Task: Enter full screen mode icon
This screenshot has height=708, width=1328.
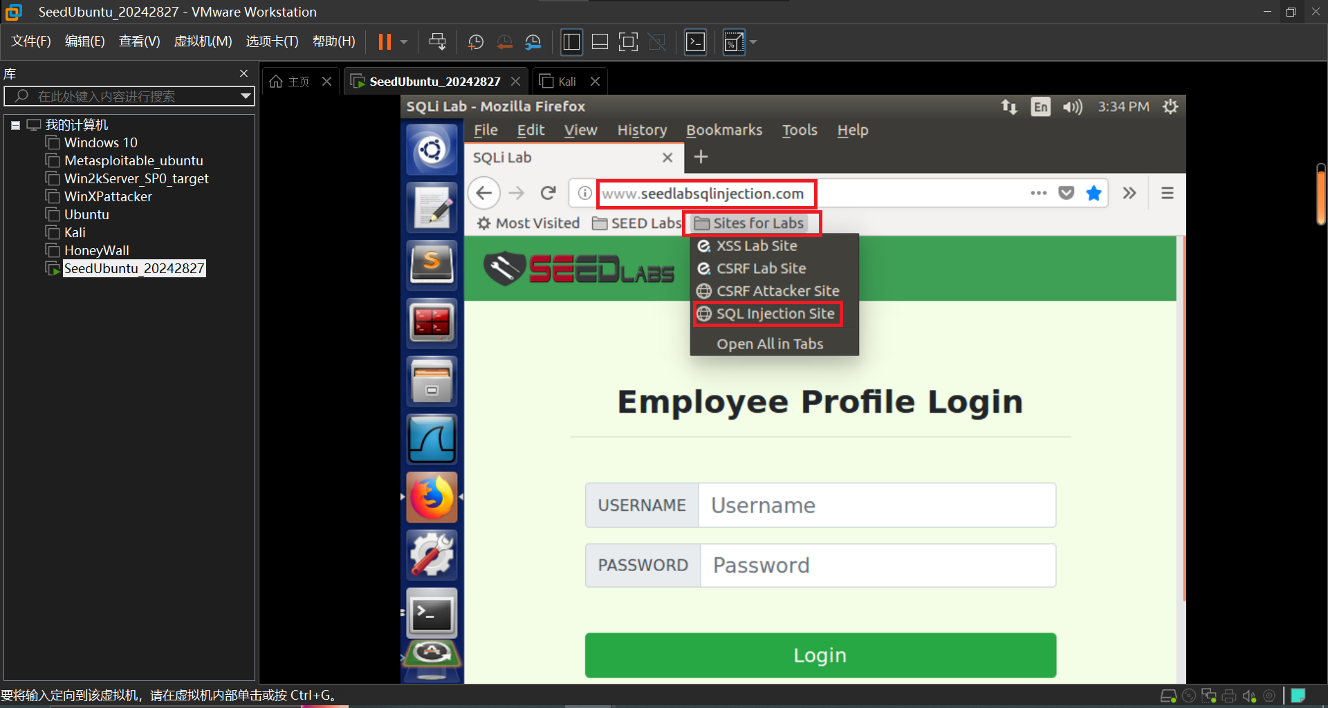Action: click(628, 42)
